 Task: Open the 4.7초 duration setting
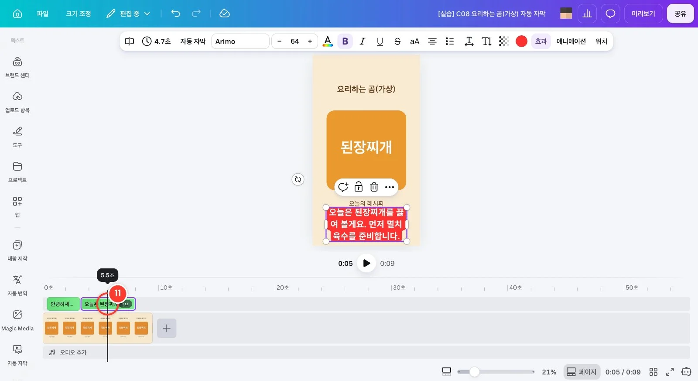coord(156,41)
